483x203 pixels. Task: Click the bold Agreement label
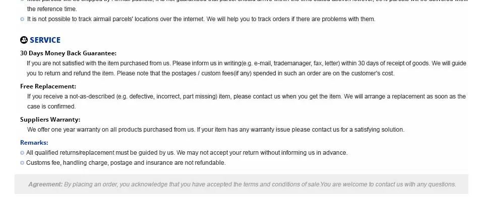pos(45,184)
